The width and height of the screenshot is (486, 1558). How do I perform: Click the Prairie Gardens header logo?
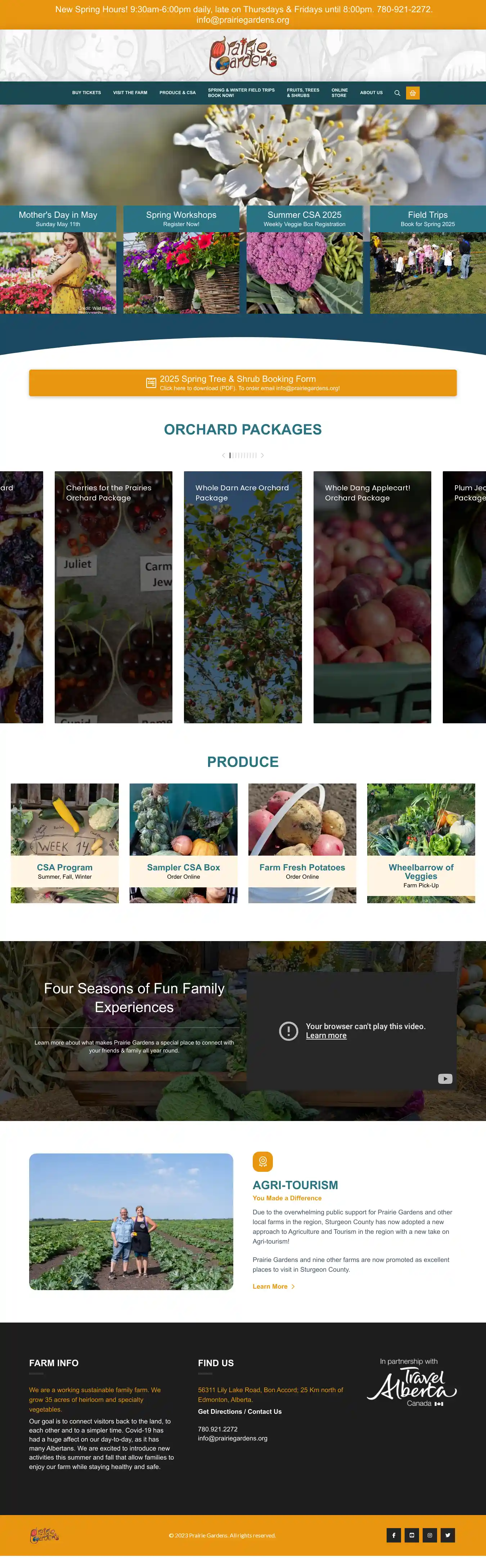pos(243,56)
